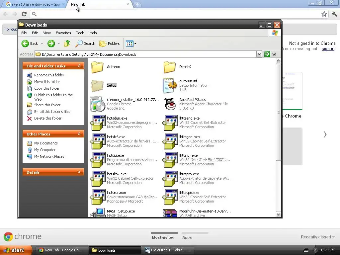Image resolution: width=340 pixels, height=255 pixels.
Task: Open the View menu
Action: (x=47, y=33)
